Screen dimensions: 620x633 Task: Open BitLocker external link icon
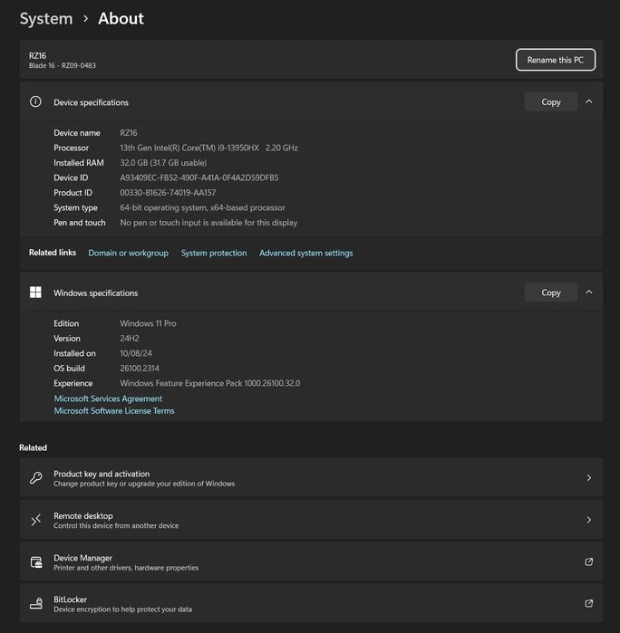coord(588,604)
